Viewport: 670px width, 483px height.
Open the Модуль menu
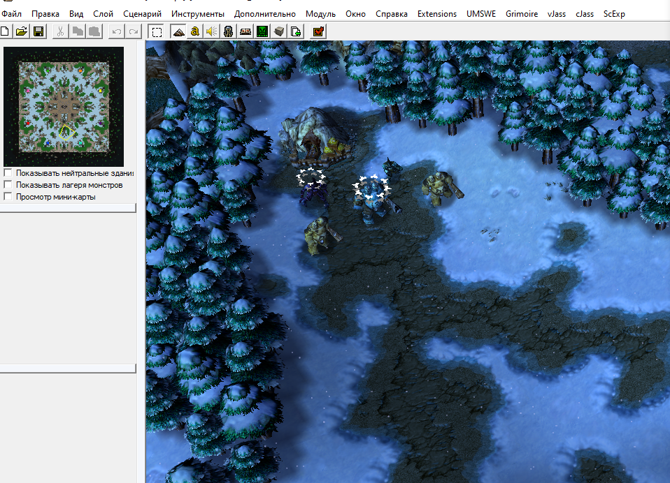320,14
